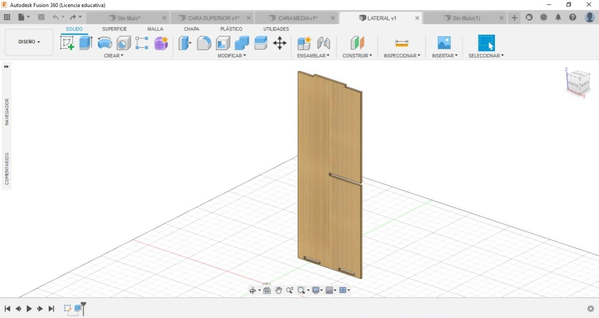The width and height of the screenshot is (599, 318).
Task: Jump to timeline end
Action: pos(52,309)
